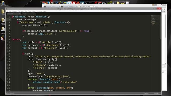Open the File menu in Sublime Text

click(x=7, y=11)
